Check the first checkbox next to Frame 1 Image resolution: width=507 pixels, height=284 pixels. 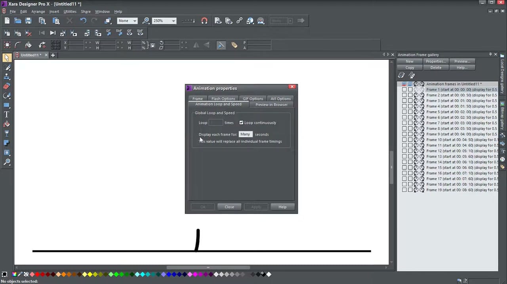(x=404, y=89)
